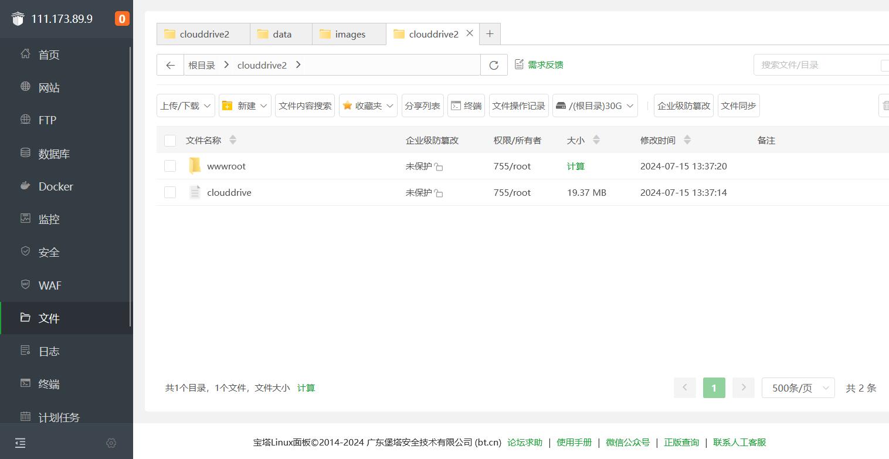Click the 文件内容搜索 button

coord(305,106)
